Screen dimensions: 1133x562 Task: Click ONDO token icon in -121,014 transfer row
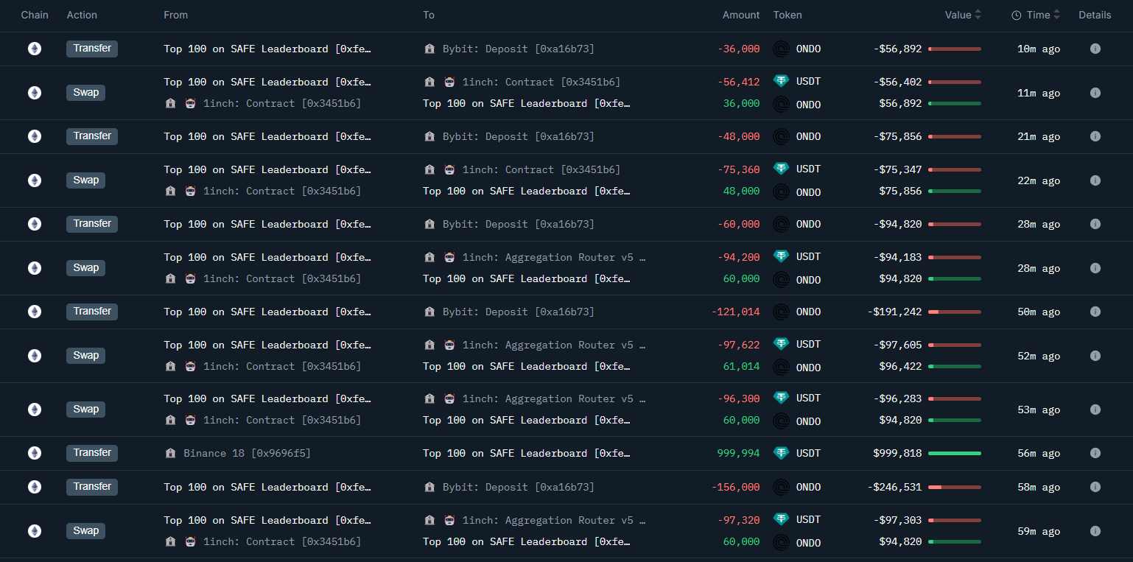point(781,312)
